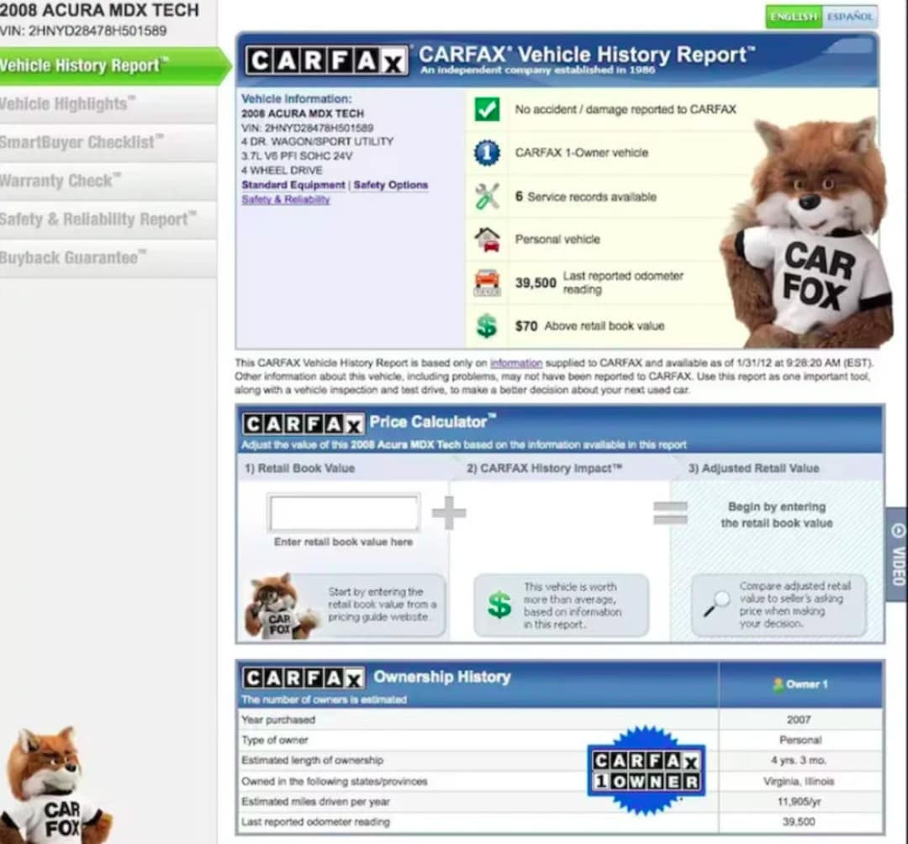Screen dimensions: 908x844
Task: Click the CARFAX logo in Price Calculator header
Action: (x=304, y=425)
